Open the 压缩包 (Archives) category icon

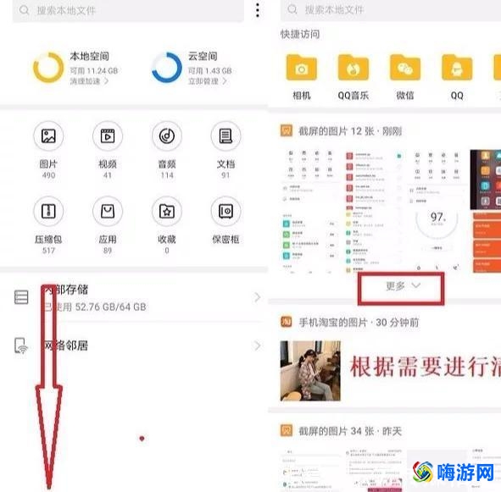tap(48, 211)
